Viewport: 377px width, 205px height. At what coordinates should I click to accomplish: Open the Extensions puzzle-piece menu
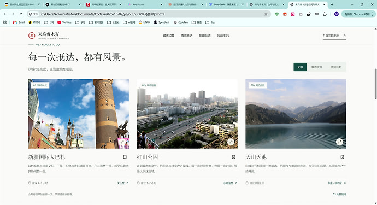pos(325,14)
